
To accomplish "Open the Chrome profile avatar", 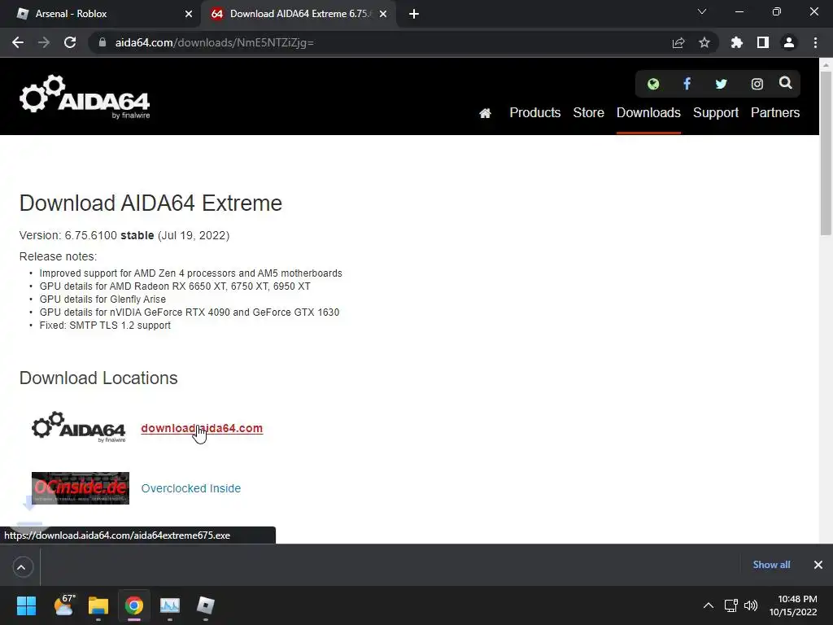I will tap(789, 42).
